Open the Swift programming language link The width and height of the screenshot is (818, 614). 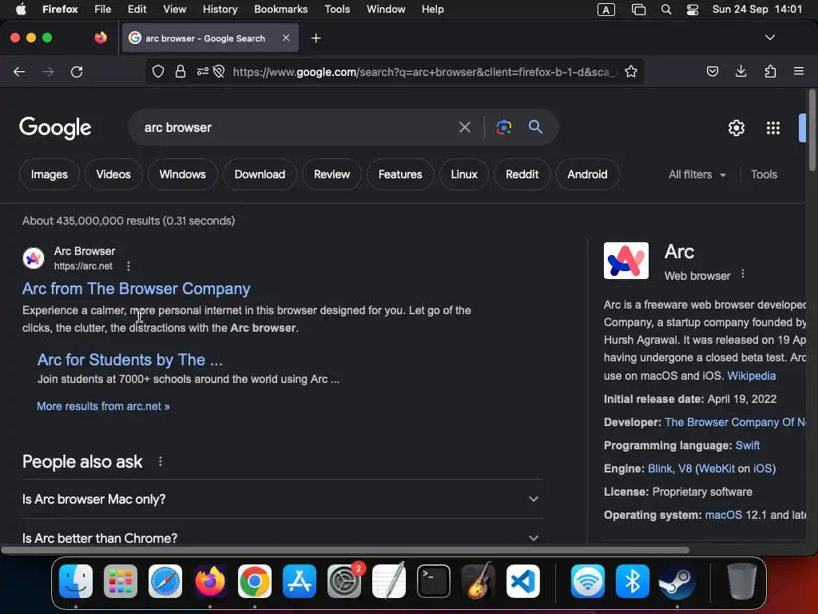pos(747,445)
